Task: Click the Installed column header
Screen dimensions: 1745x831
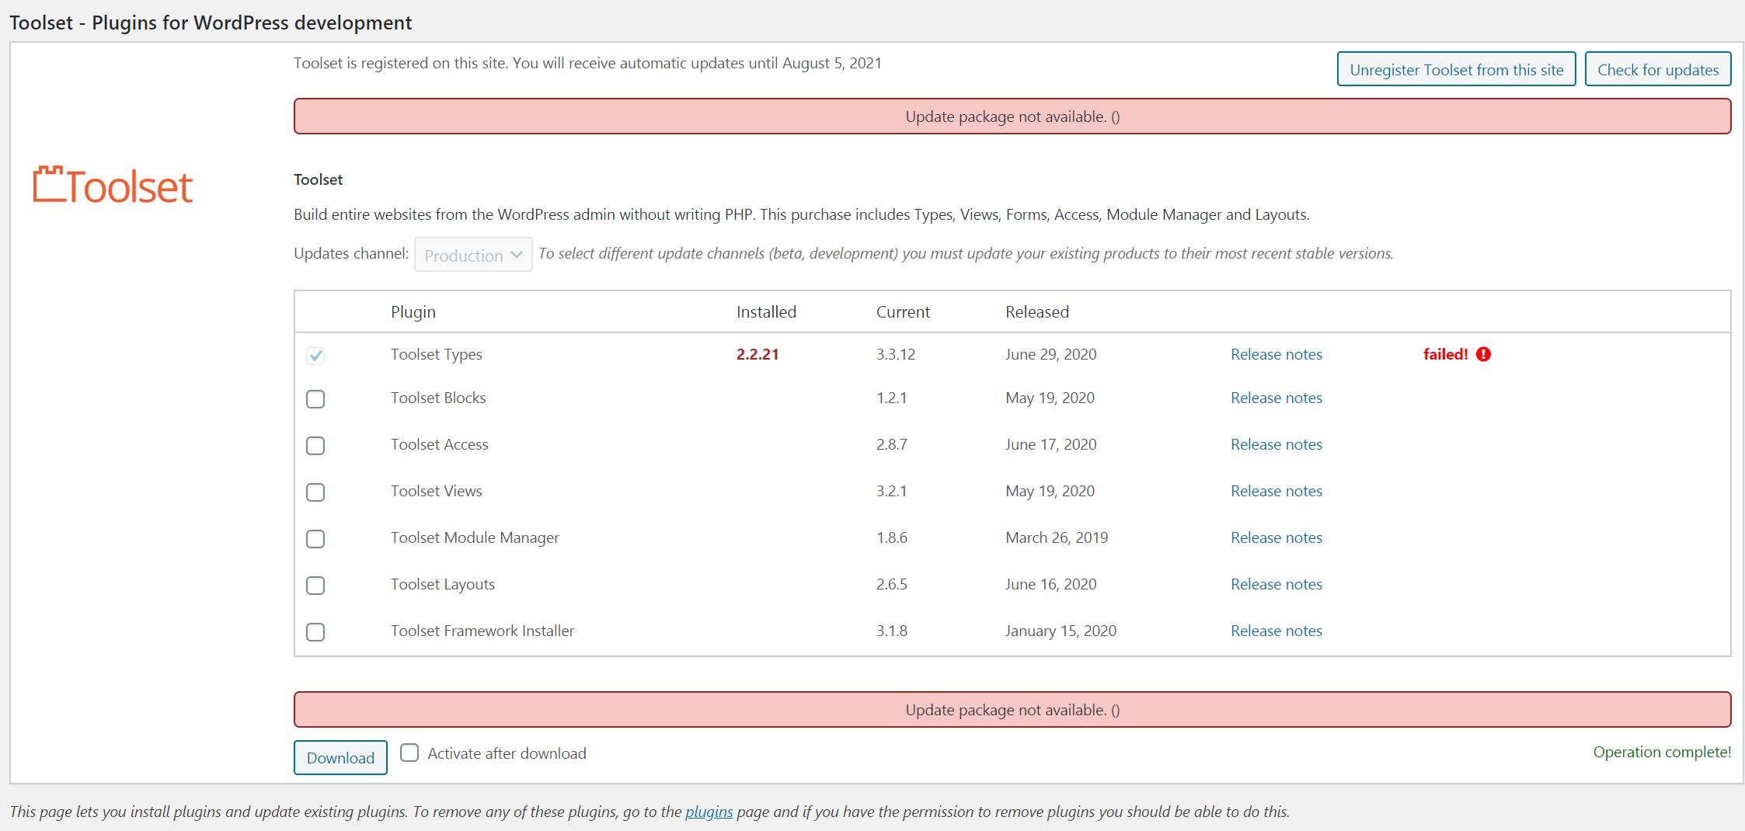Action: [x=766, y=311]
